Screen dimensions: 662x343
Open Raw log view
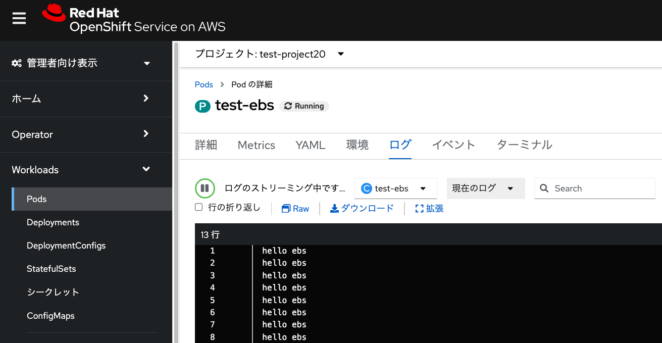click(295, 209)
